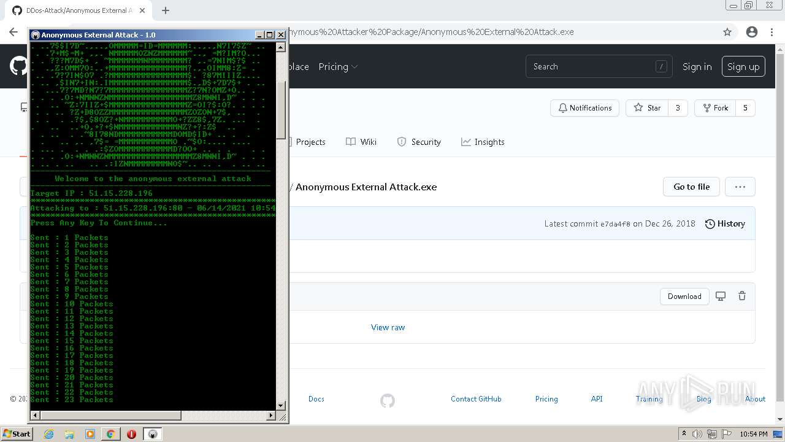Open the three-dots more options button

(x=740, y=187)
